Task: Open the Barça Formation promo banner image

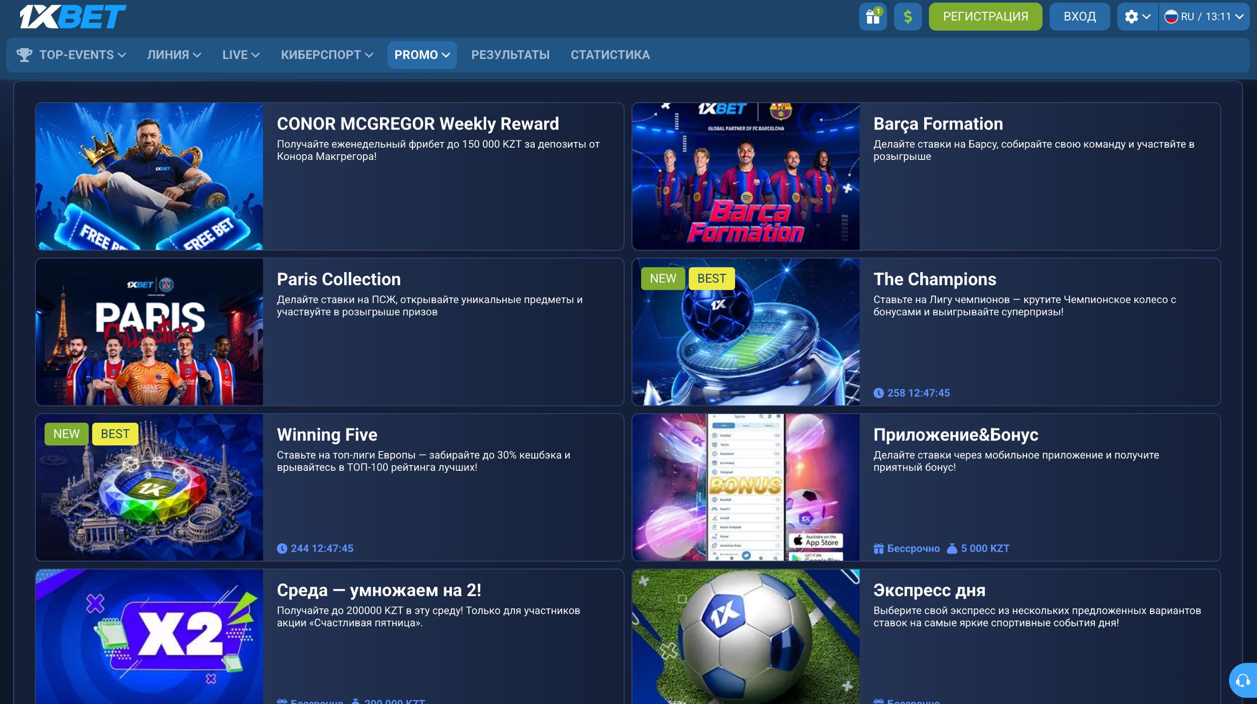Action: tap(746, 176)
